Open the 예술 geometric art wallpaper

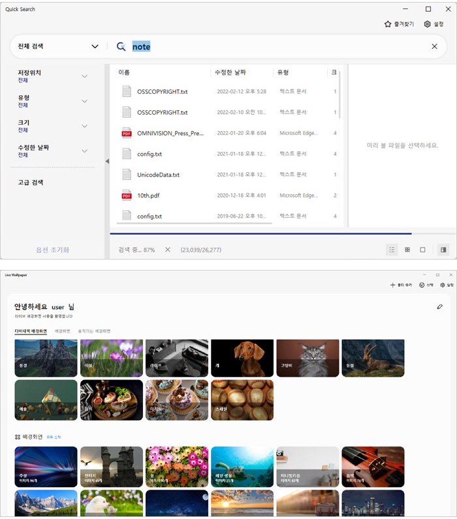pos(46,400)
